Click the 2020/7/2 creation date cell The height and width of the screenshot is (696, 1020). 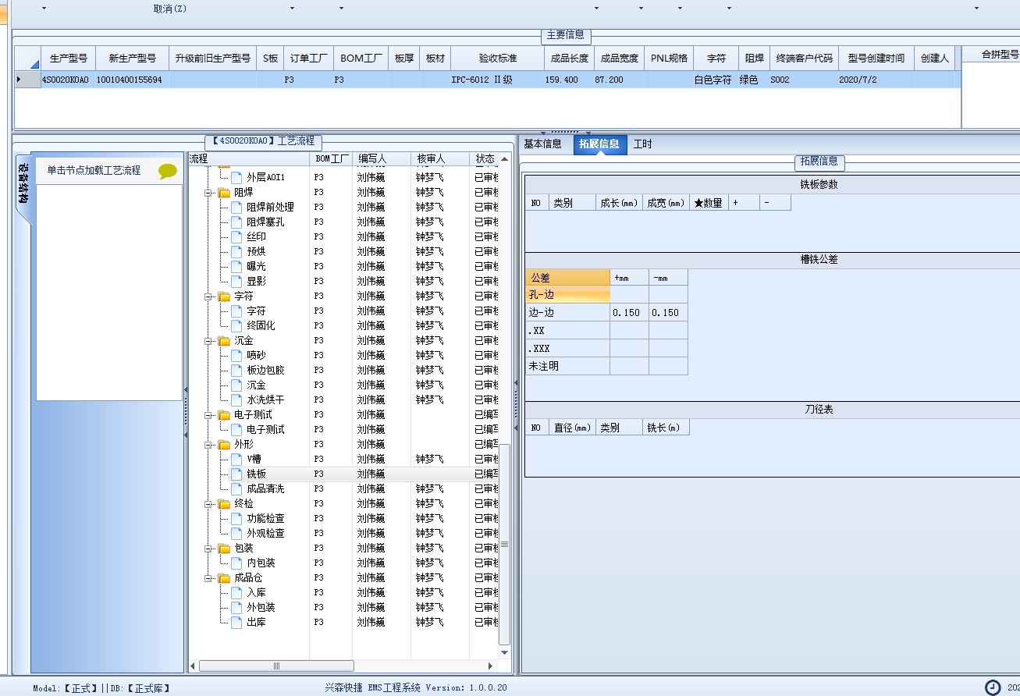876,80
